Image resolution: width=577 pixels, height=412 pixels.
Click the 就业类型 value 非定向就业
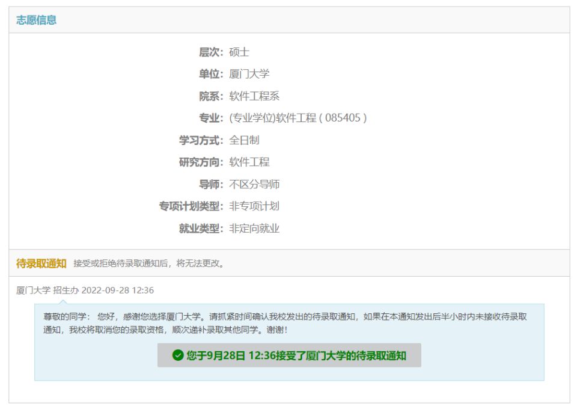click(x=254, y=229)
